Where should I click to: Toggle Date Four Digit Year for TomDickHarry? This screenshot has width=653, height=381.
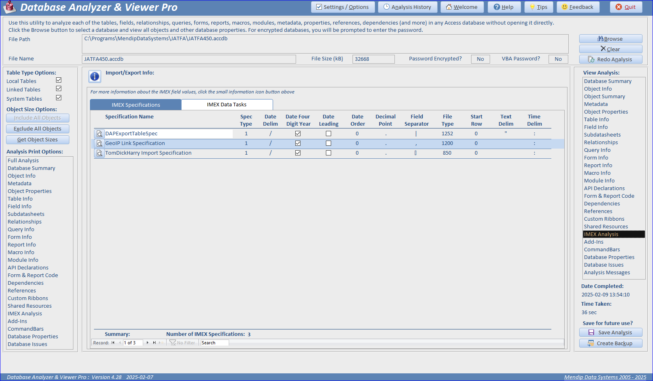298,153
